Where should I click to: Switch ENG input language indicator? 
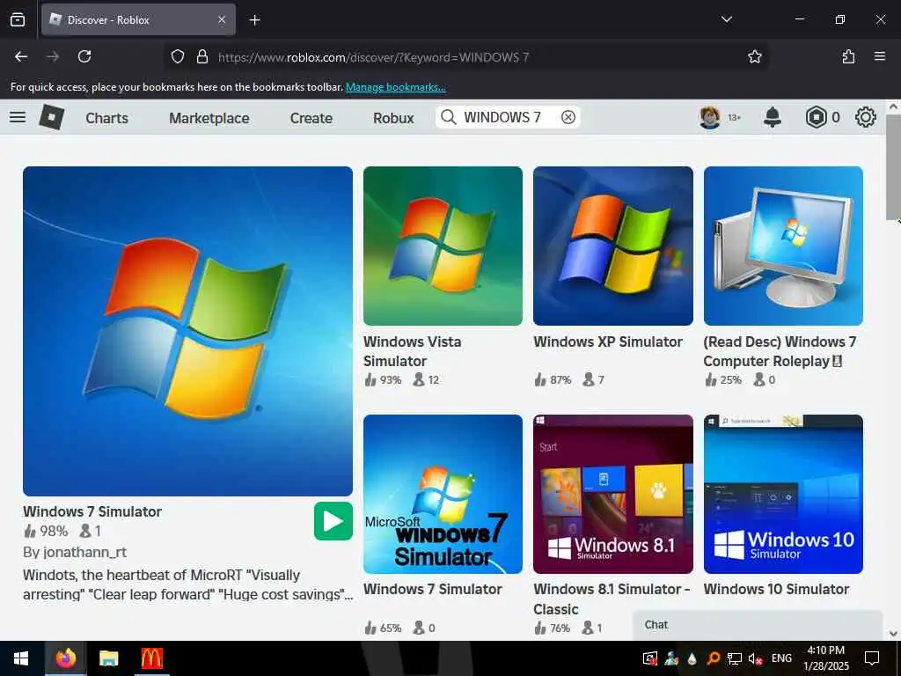[x=781, y=658]
